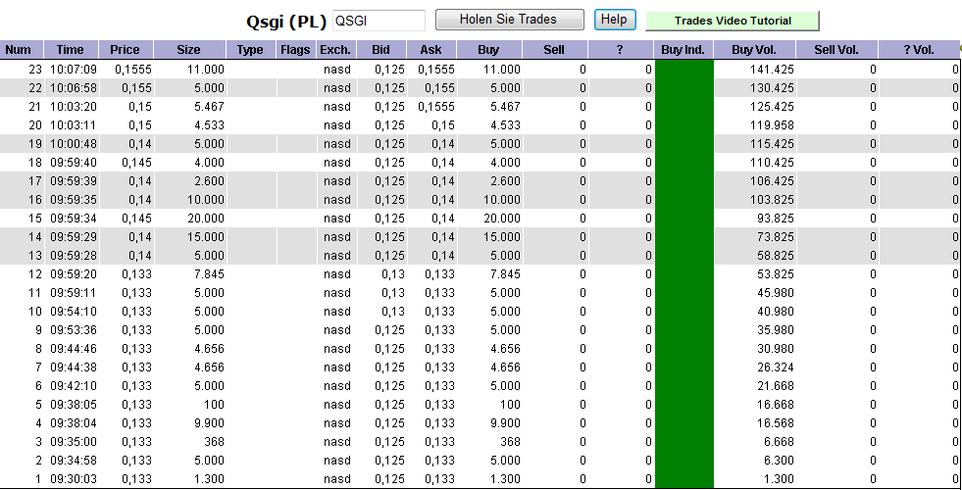
Task: Open the Trades Video Tutorial link
Action: (732, 21)
